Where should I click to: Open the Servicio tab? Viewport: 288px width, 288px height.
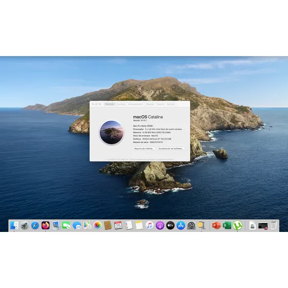(171, 104)
